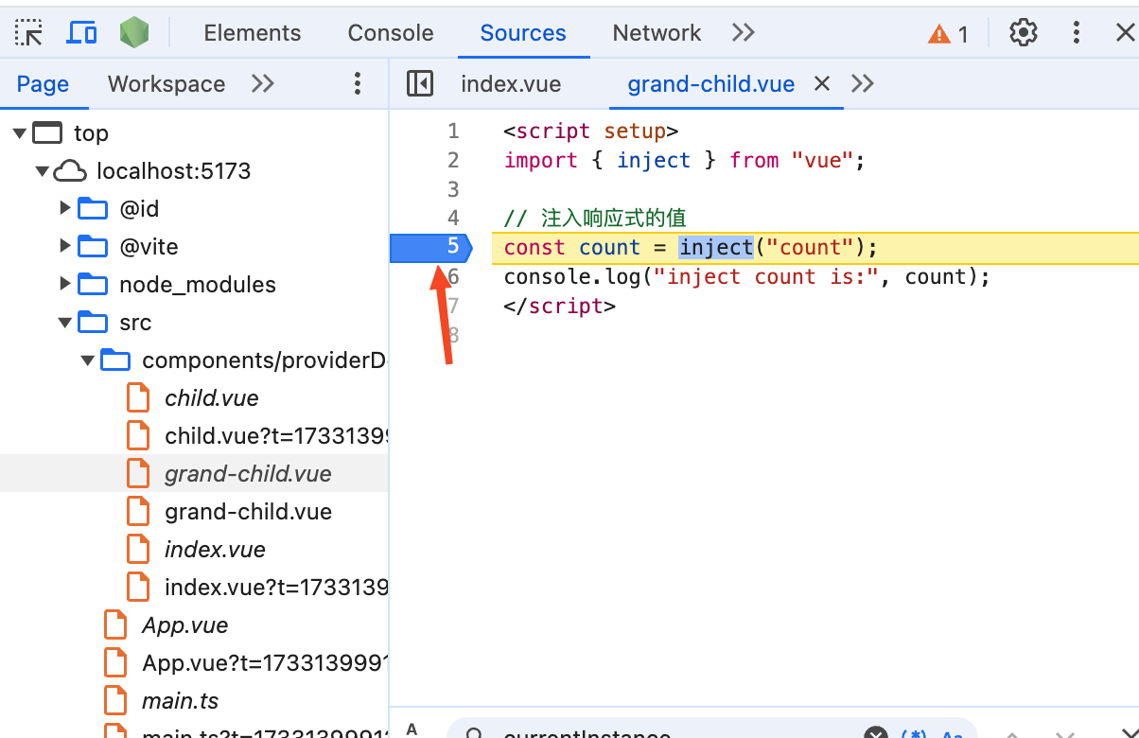Open navigator pane three-dot options
The height and width of the screenshot is (738, 1139).
[x=357, y=84]
